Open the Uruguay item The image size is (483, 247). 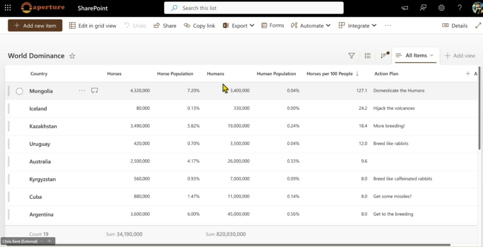click(40, 144)
